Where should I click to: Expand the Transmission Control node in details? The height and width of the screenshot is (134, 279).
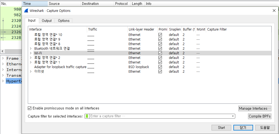[x=3, y=75]
